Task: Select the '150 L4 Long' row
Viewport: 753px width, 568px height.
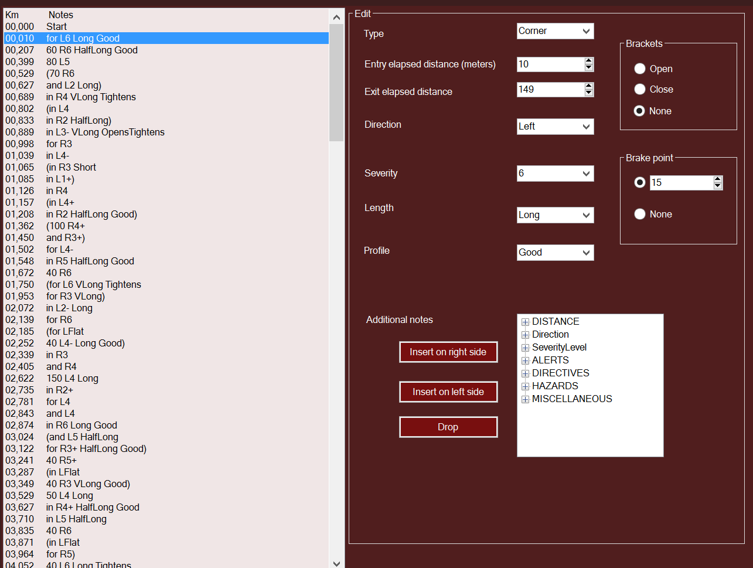Action: click(x=166, y=378)
